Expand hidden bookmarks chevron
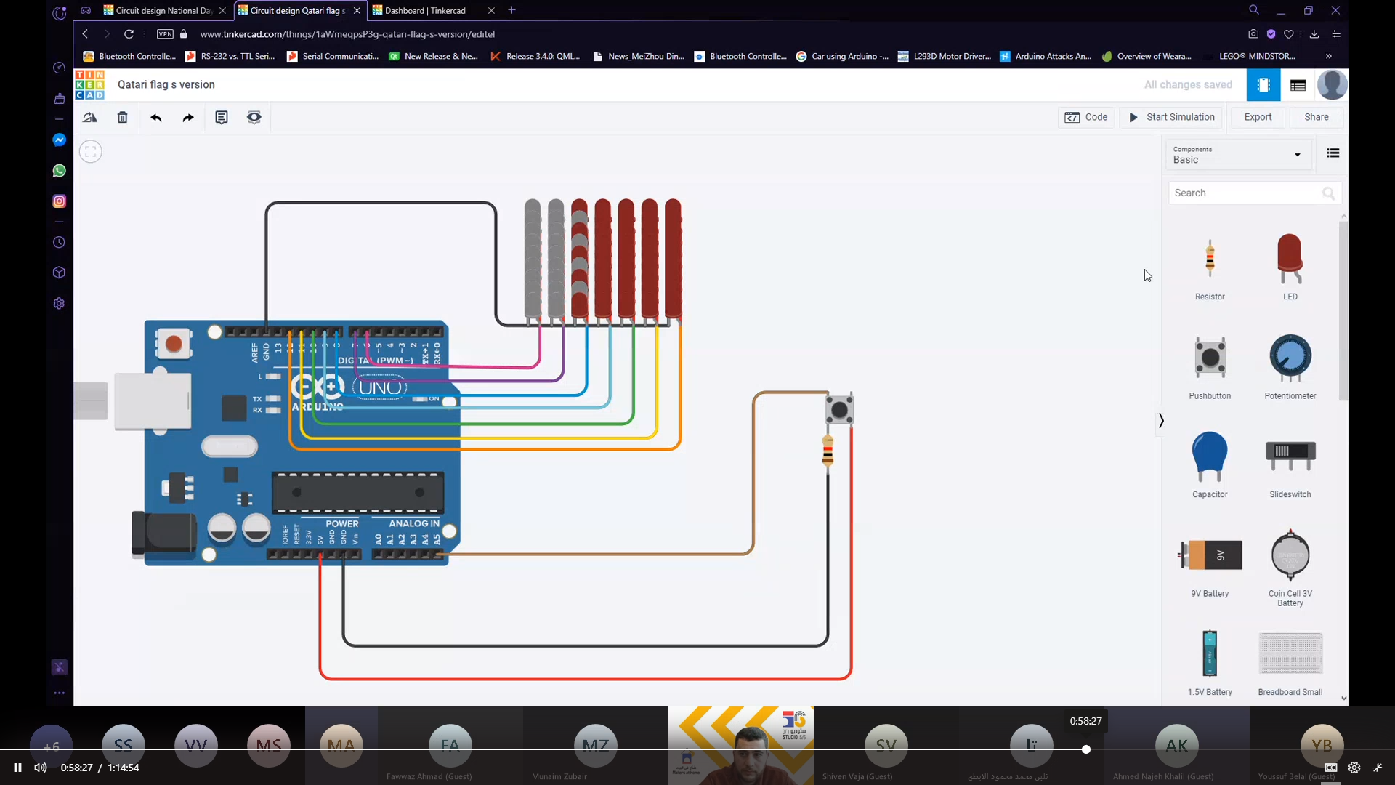 1329,57
